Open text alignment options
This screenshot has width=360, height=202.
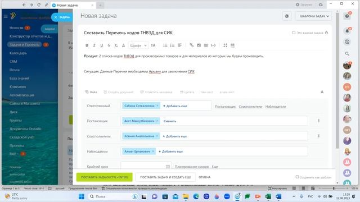179,45
